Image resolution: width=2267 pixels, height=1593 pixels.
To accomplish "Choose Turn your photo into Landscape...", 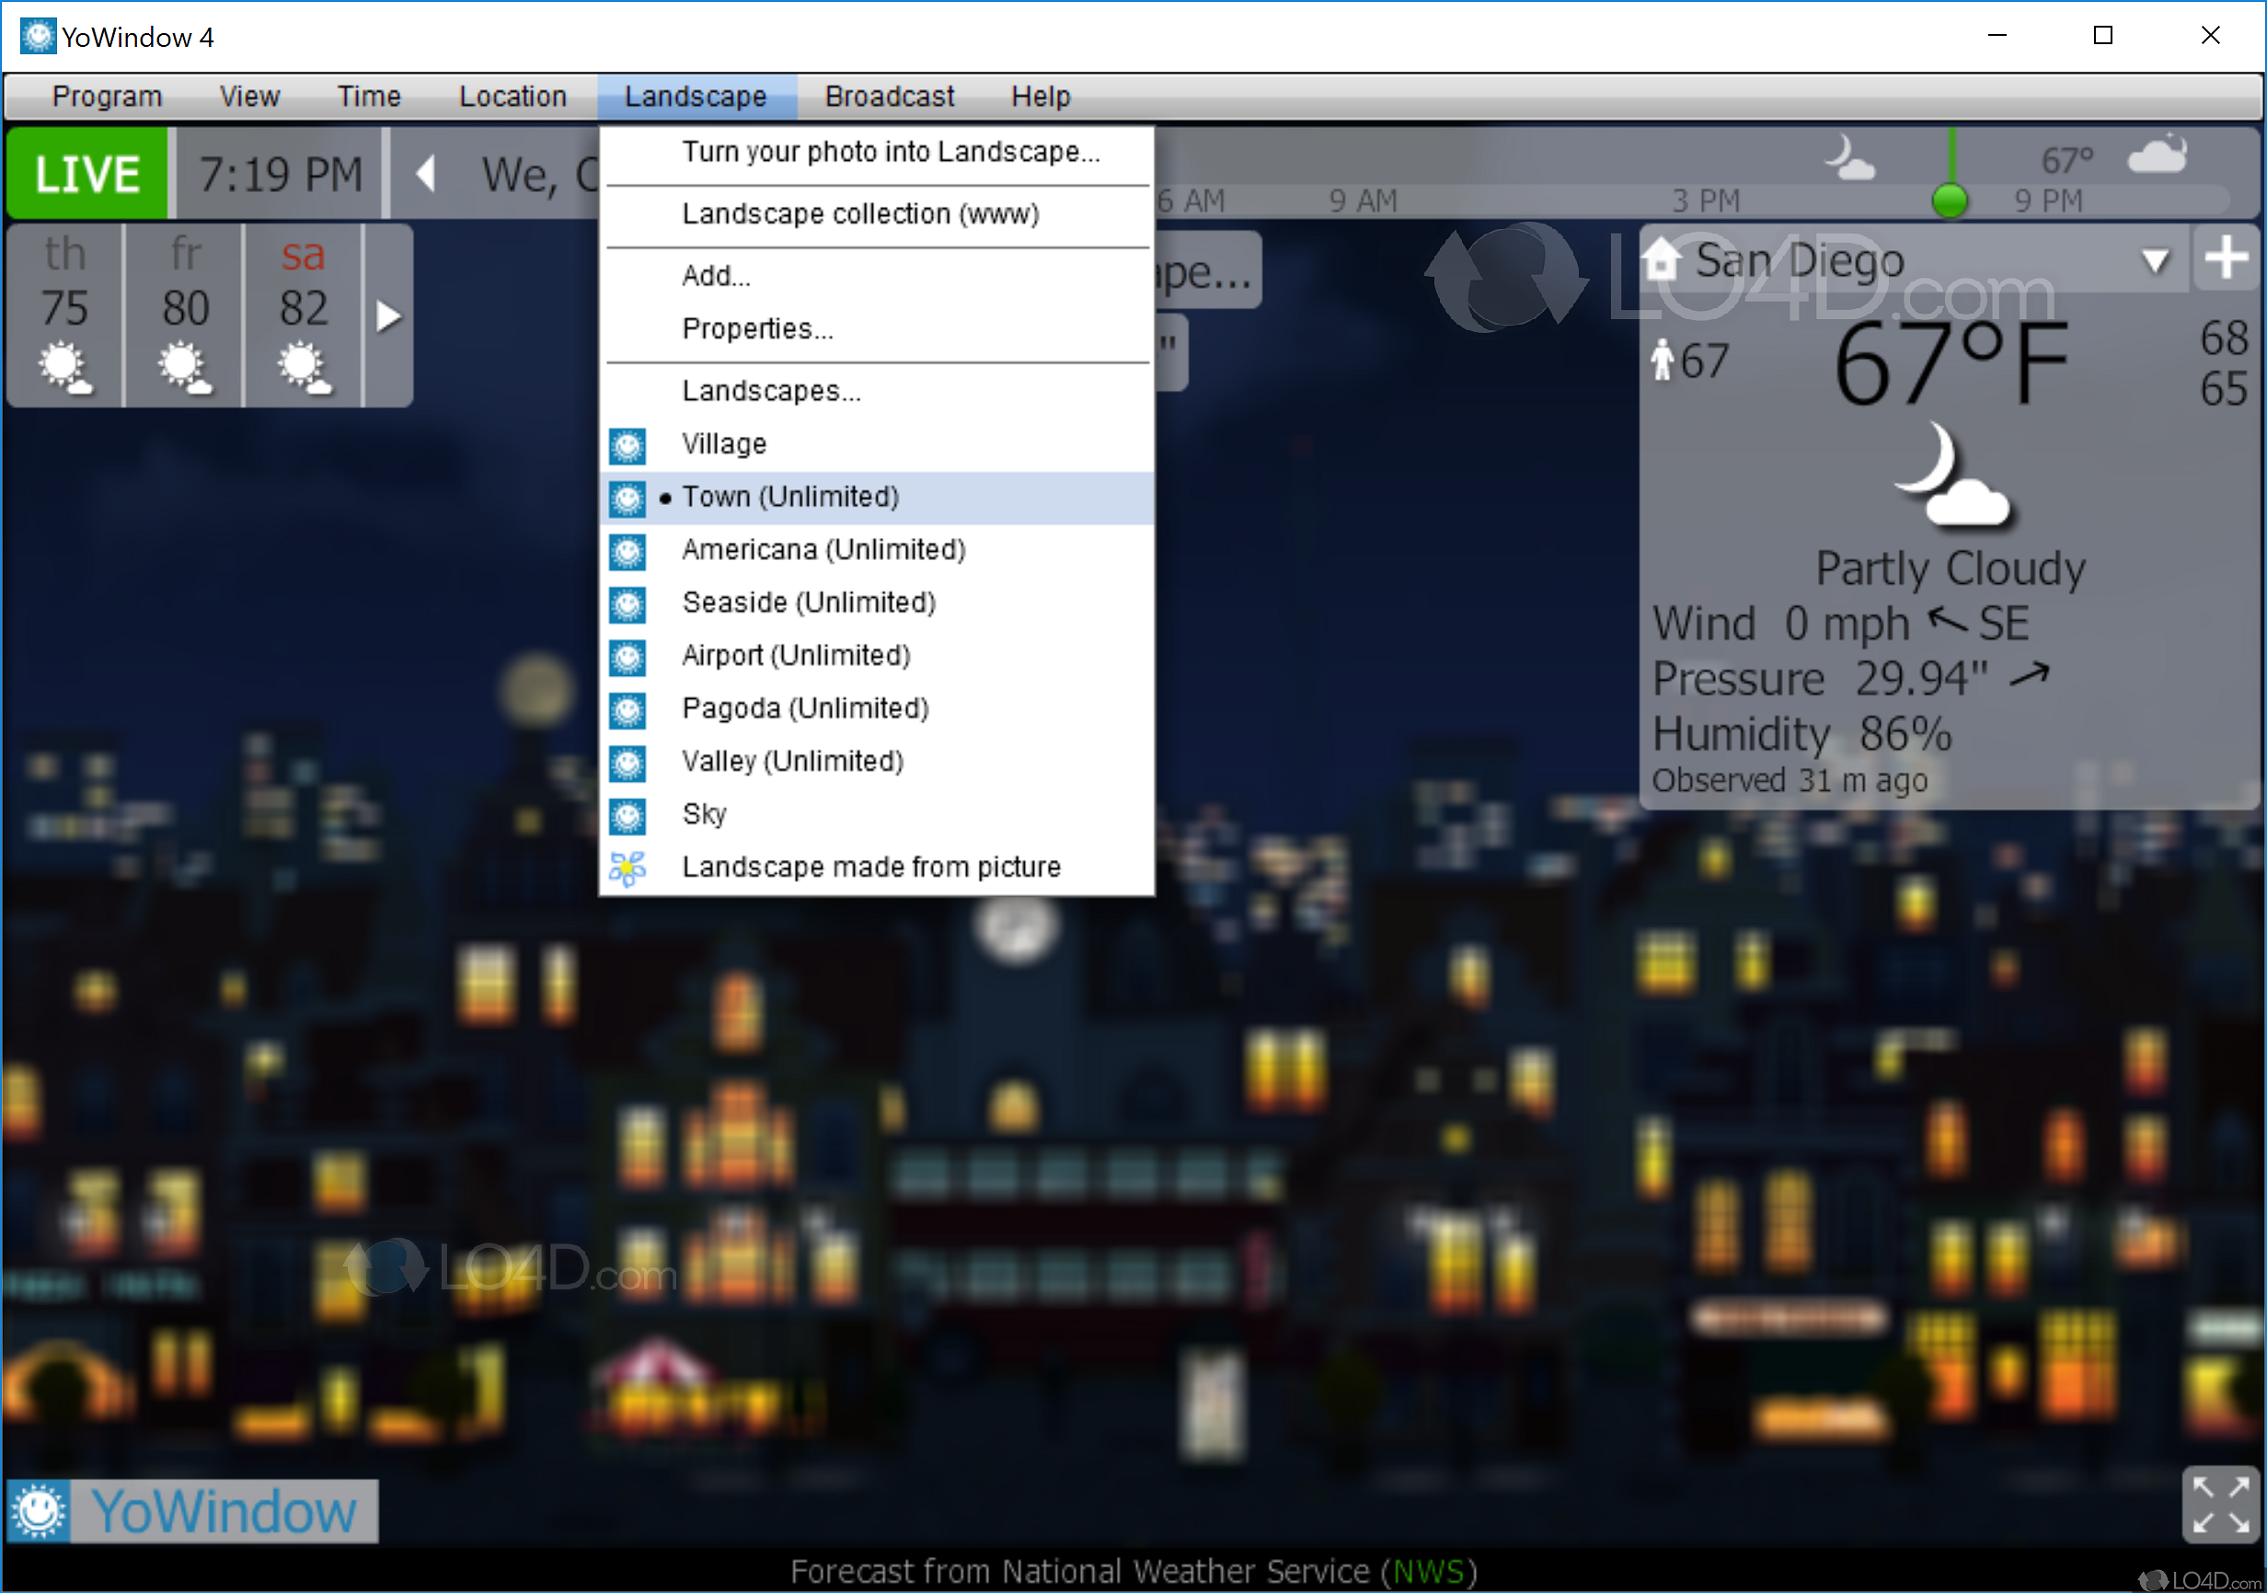I will tap(877, 152).
